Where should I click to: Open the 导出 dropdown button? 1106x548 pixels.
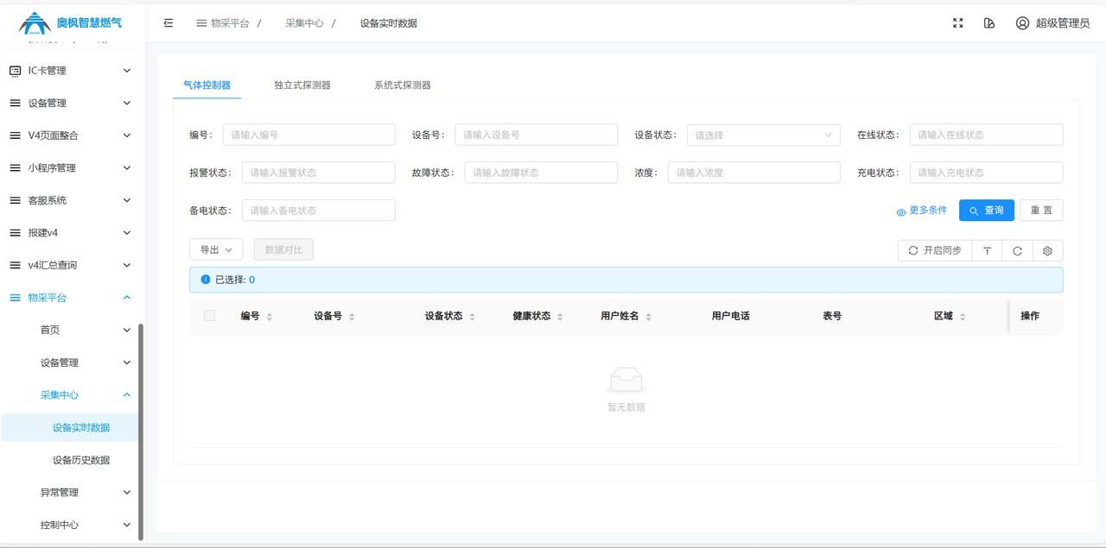click(216, 249)
